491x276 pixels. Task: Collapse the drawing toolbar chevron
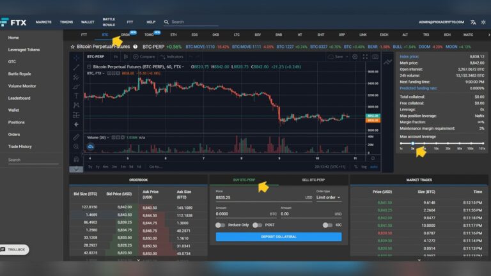pyautogui.click(x=76, y=169)
